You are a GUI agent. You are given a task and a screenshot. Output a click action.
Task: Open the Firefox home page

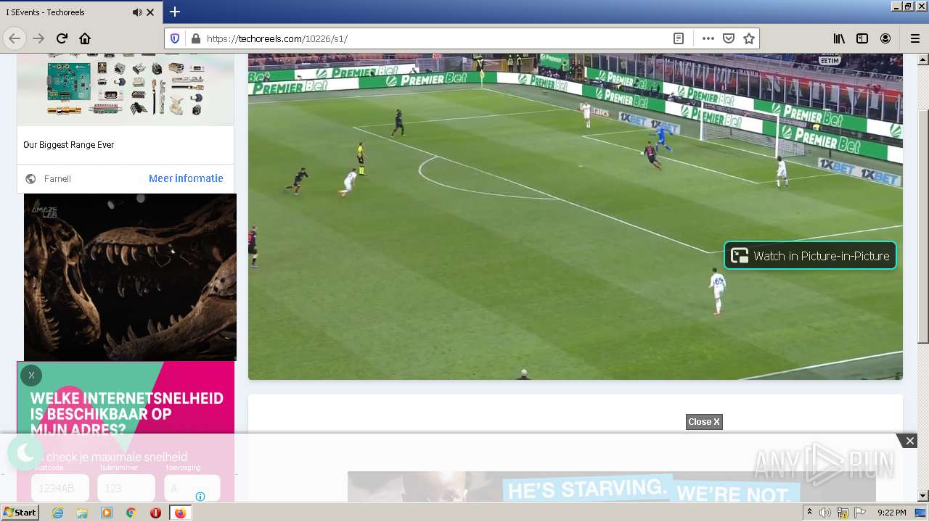[85, 38]
